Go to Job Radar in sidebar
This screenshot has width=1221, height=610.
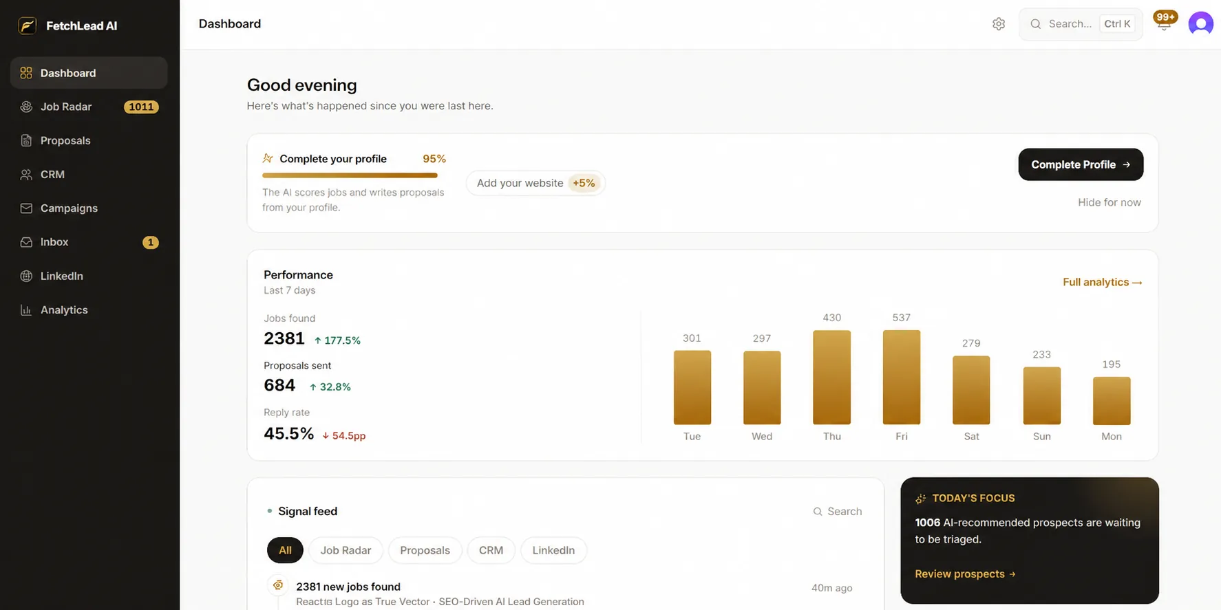click(x=89, y=107)
